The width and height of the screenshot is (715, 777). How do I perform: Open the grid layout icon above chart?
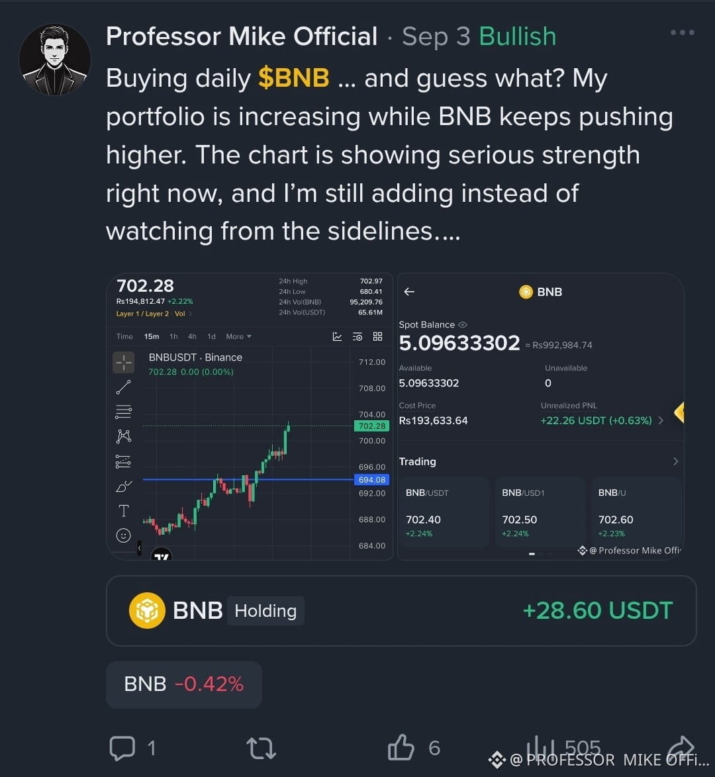click(378, 336)
